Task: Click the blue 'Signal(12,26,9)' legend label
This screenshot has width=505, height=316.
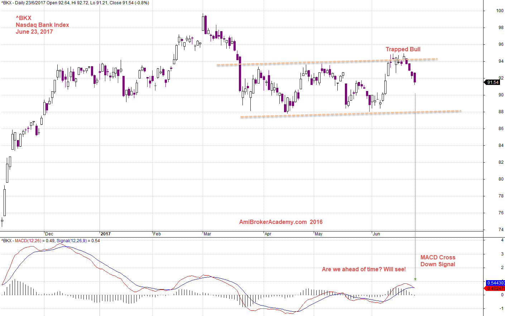Action: (72, 241)
